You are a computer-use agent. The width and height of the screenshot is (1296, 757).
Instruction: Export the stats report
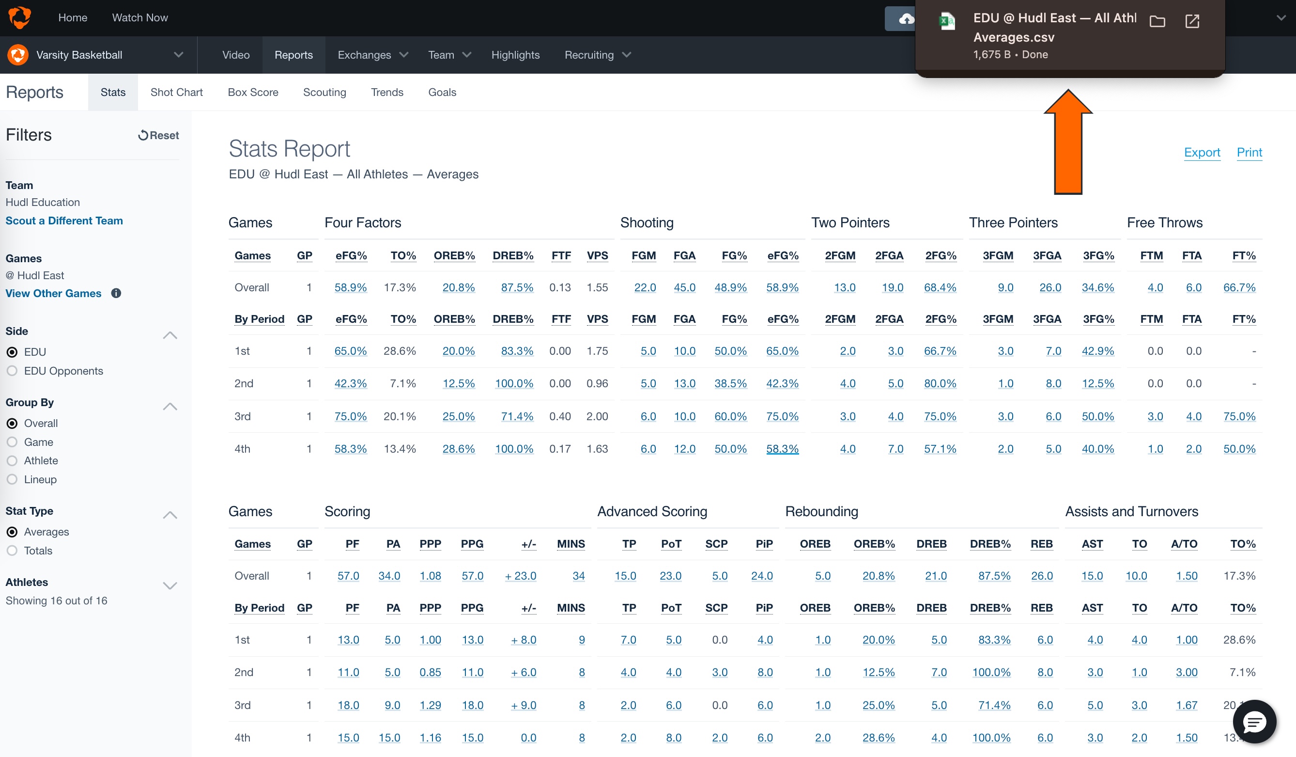pyautogui.click(x=1202, y=152)
